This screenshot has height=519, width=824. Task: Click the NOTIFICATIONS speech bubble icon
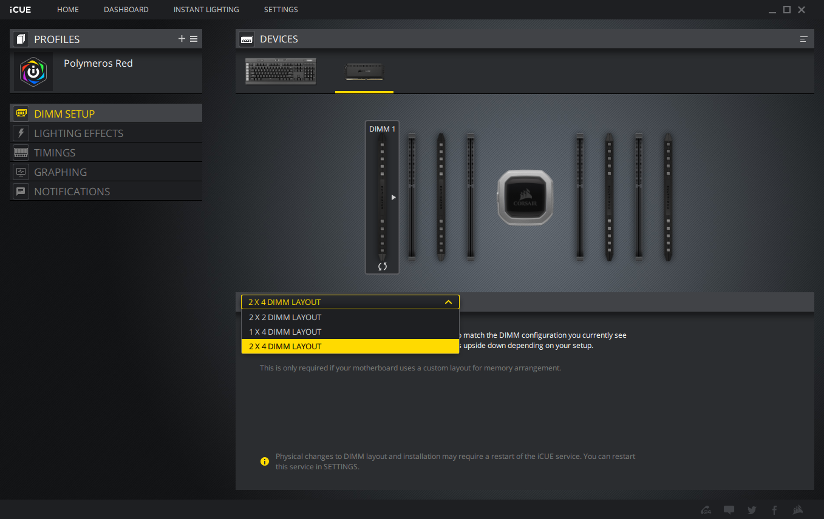pos(21,191)
